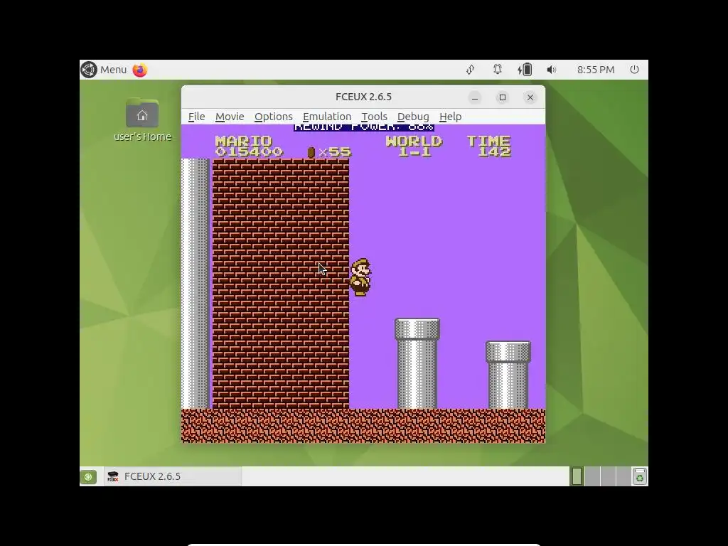The width and height of the screenshot is (728, 546).
Task: Open the volume speaker icon
Action: point(551,70)
